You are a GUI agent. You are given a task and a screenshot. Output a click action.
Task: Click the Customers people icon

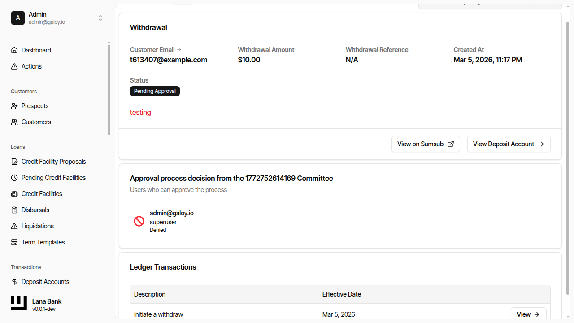pyautogui.click(x=14, y=122)
